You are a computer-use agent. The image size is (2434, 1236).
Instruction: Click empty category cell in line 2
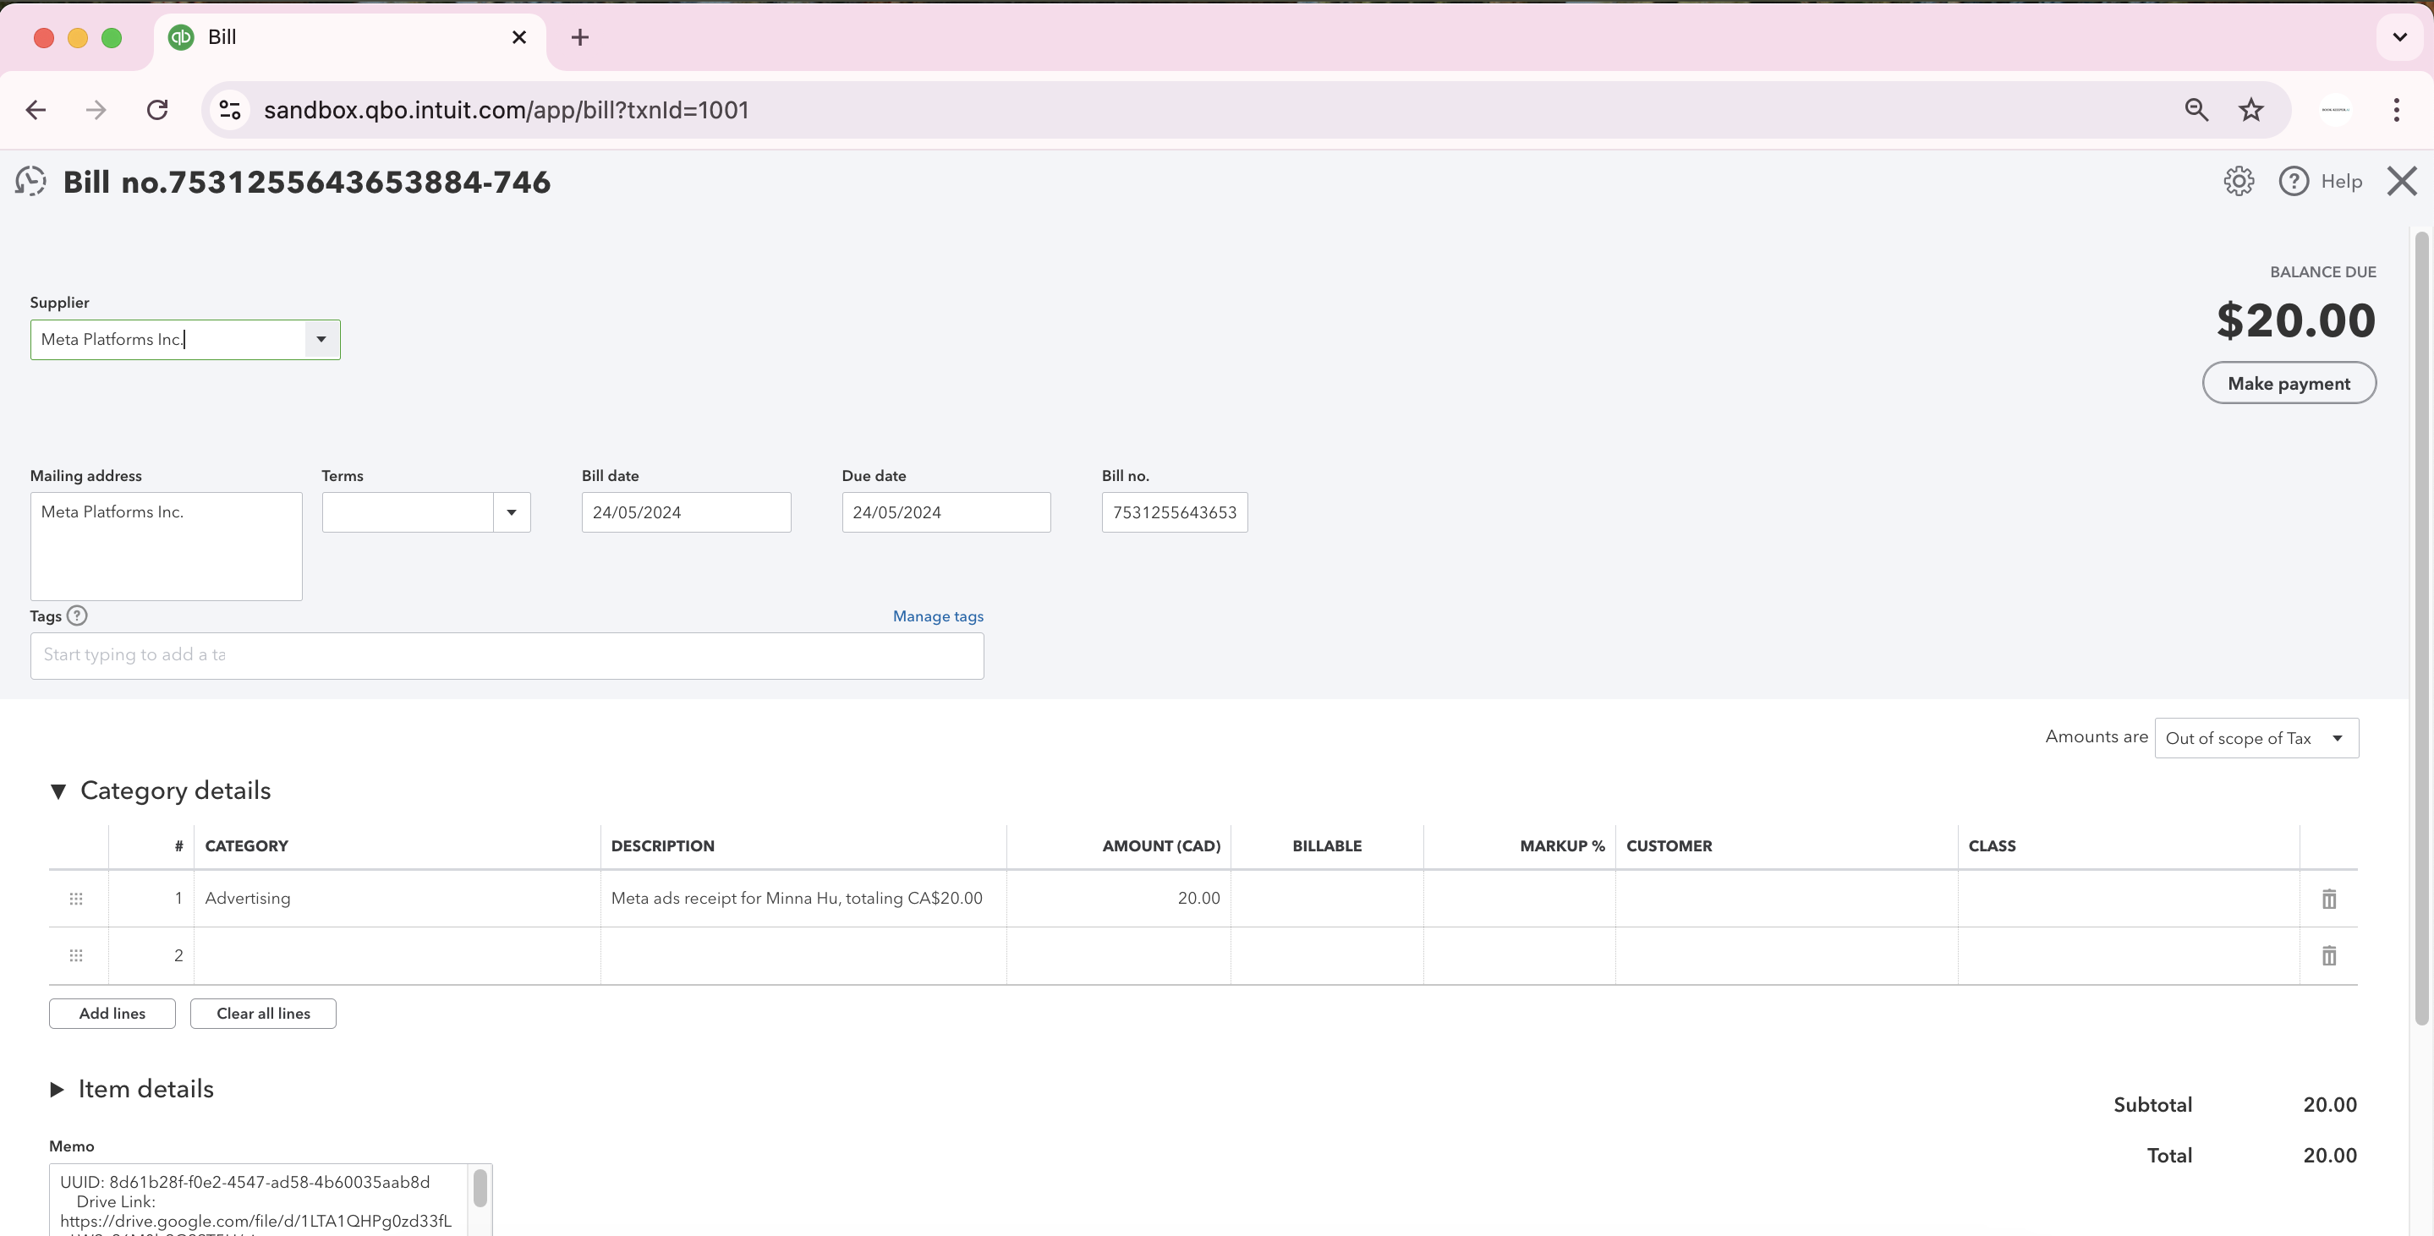[x=397, y=955]
